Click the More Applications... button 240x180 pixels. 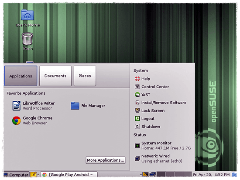click(106, 160)
